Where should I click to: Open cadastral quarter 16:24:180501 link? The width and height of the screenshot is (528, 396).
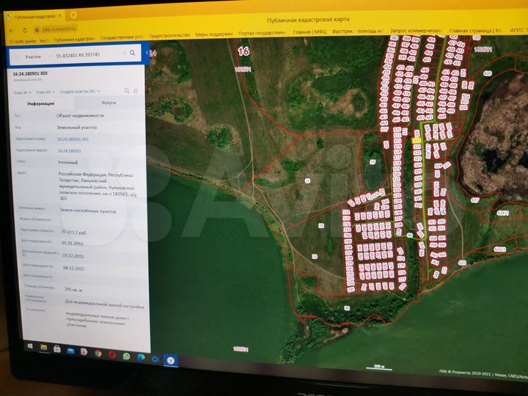[69, 150]
